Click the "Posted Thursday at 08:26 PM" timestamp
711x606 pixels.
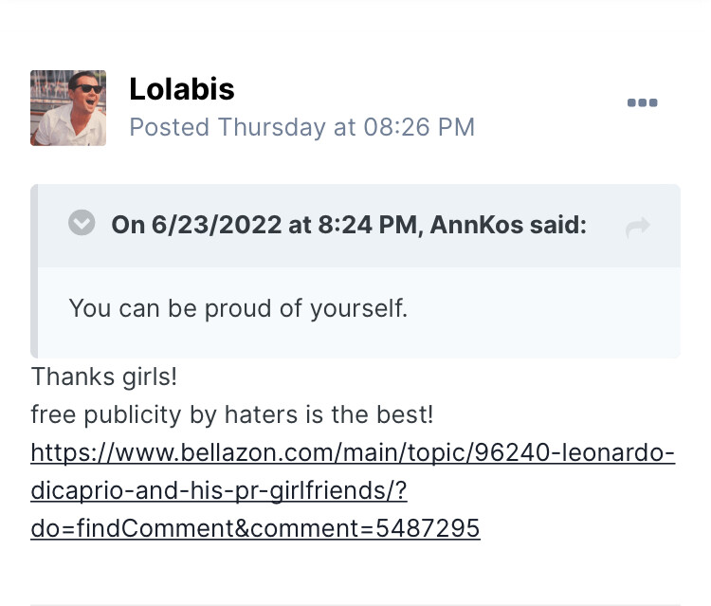point(301,127)
